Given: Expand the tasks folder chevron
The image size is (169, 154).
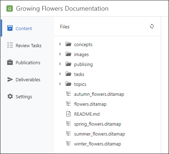Looking at the screenshot, I should tap(60, 74).
